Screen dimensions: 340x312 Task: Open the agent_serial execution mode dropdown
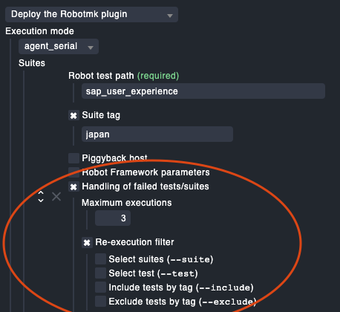(x=59, y=46)
